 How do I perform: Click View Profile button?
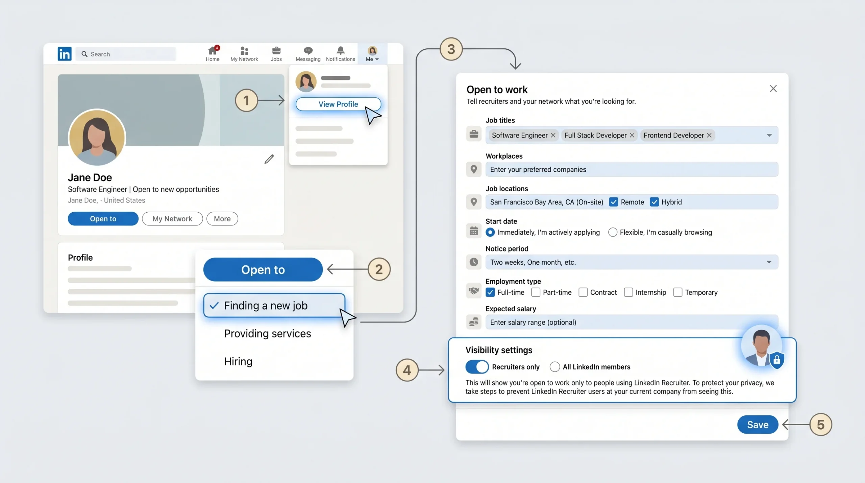(x=338, y=104)
